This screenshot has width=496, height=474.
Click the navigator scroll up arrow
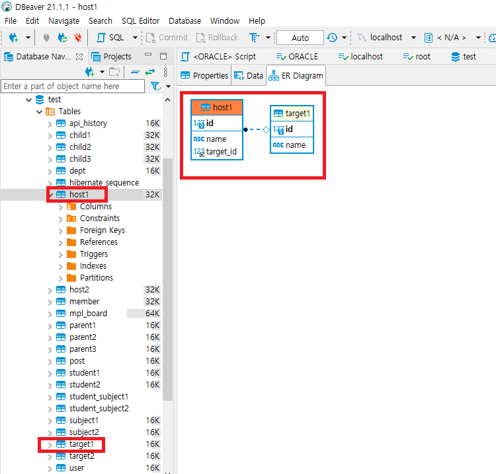[168, 100]
